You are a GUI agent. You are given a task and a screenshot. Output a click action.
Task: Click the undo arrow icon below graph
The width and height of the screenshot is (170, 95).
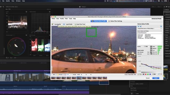click(159, 74)
